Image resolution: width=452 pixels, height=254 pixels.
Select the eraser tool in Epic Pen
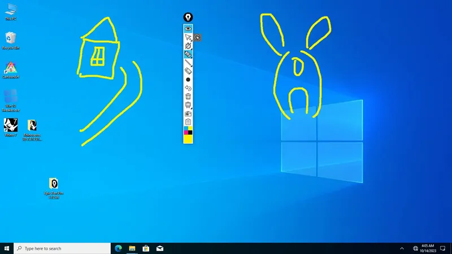(188, 71)
